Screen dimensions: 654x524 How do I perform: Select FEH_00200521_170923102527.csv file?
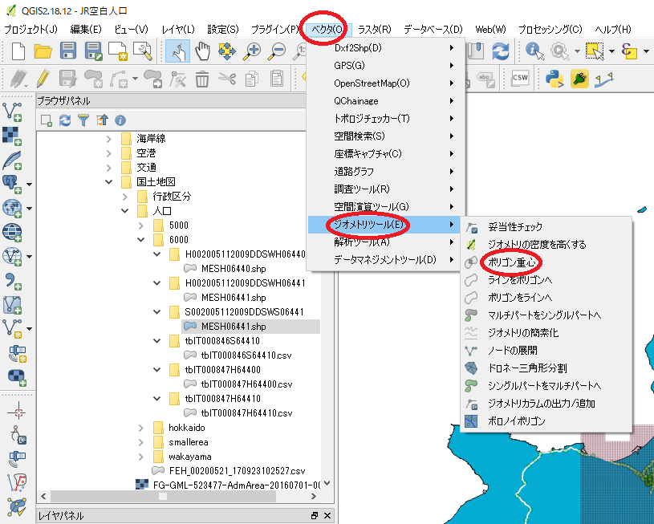pyautogui.click(x=237, y=471)
